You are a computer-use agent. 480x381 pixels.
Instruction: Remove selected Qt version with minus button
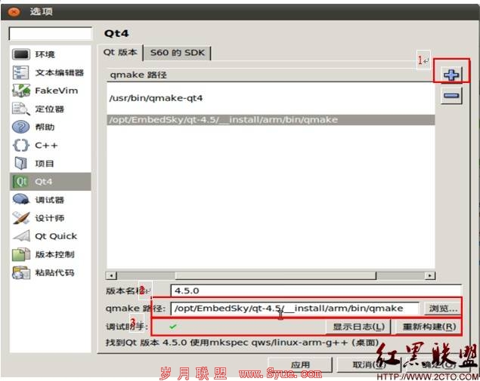click(x=451, y=96)
